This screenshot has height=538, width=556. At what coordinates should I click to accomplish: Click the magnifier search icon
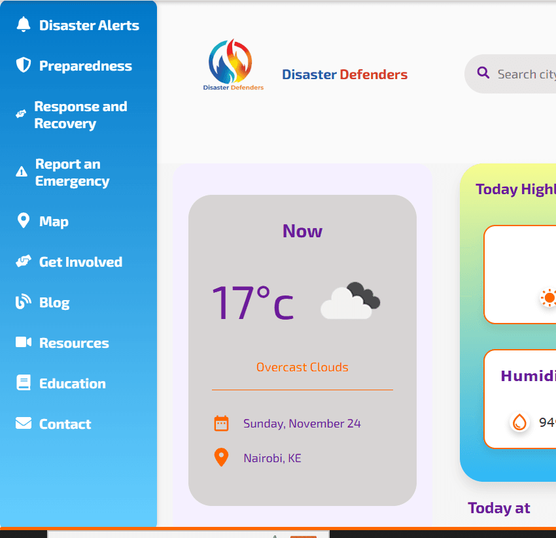pyautogui.click(x=483, y=73)
